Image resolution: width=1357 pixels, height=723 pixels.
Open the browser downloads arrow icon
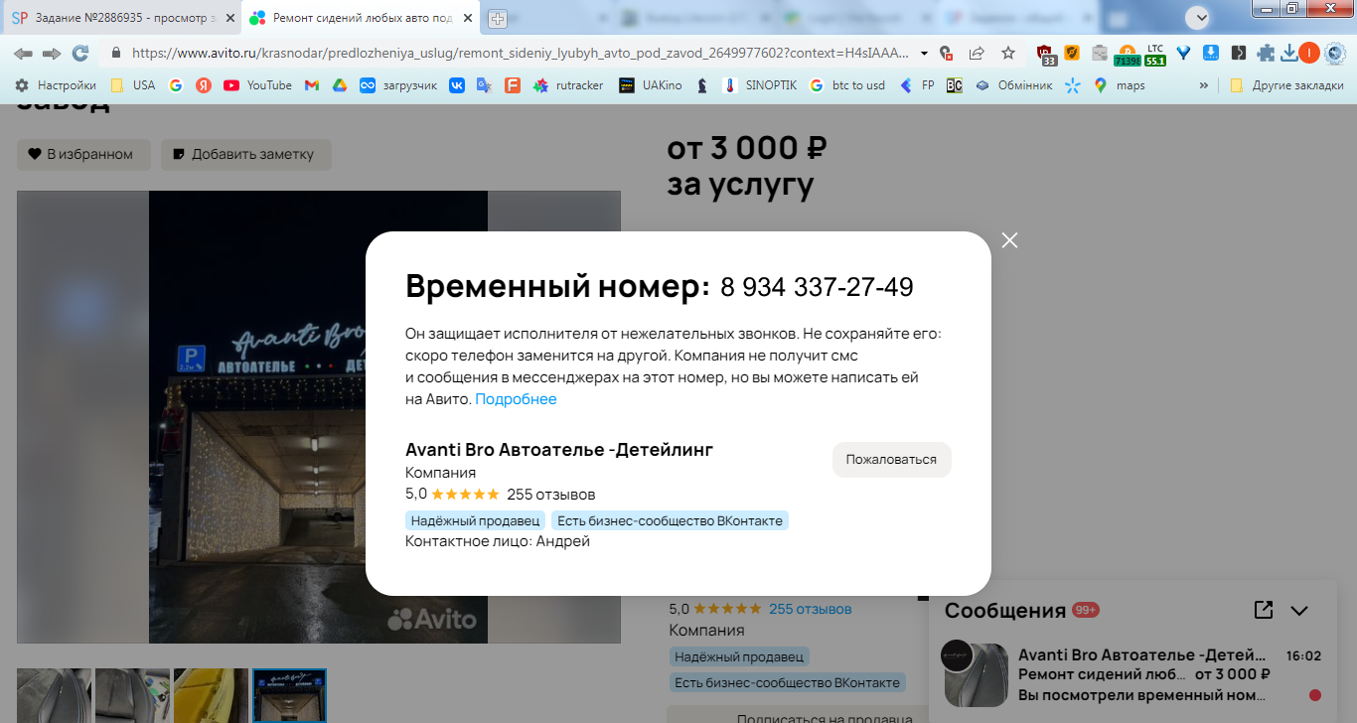(x=1289, y=53)
